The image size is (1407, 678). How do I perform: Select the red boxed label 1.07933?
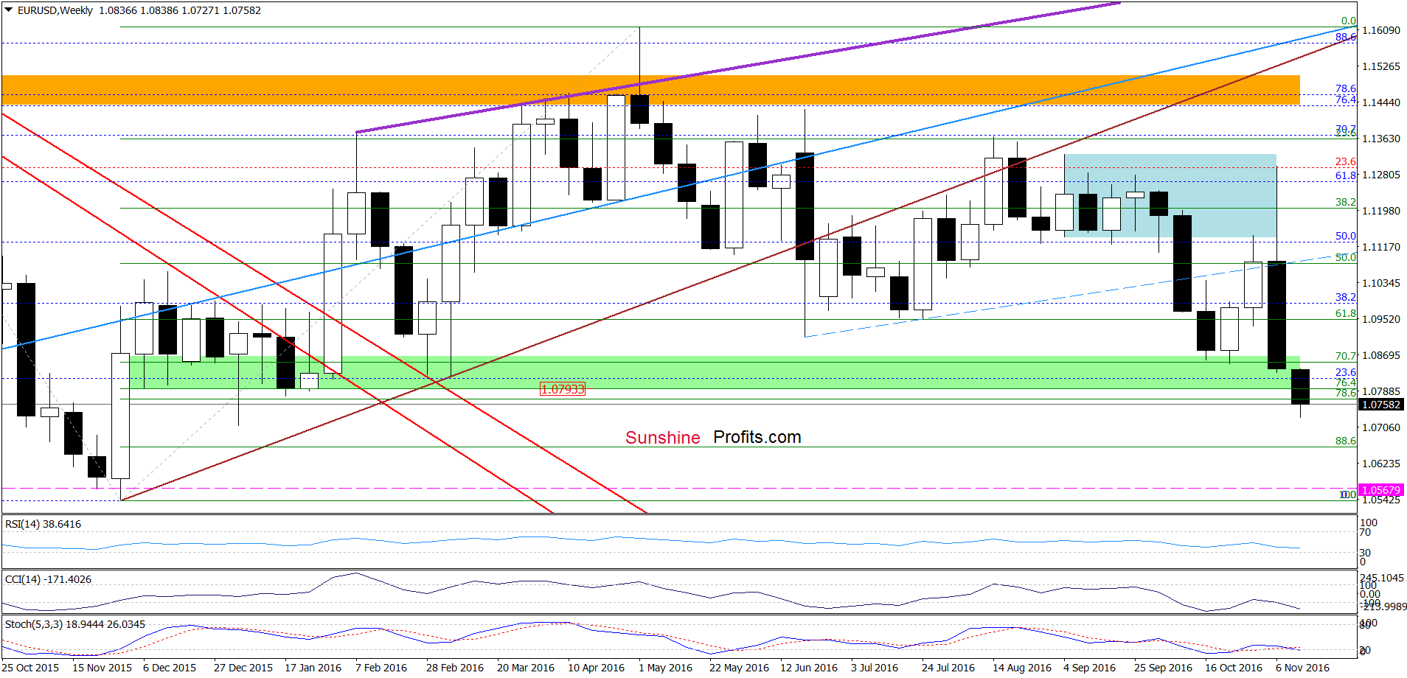(563, 389)
